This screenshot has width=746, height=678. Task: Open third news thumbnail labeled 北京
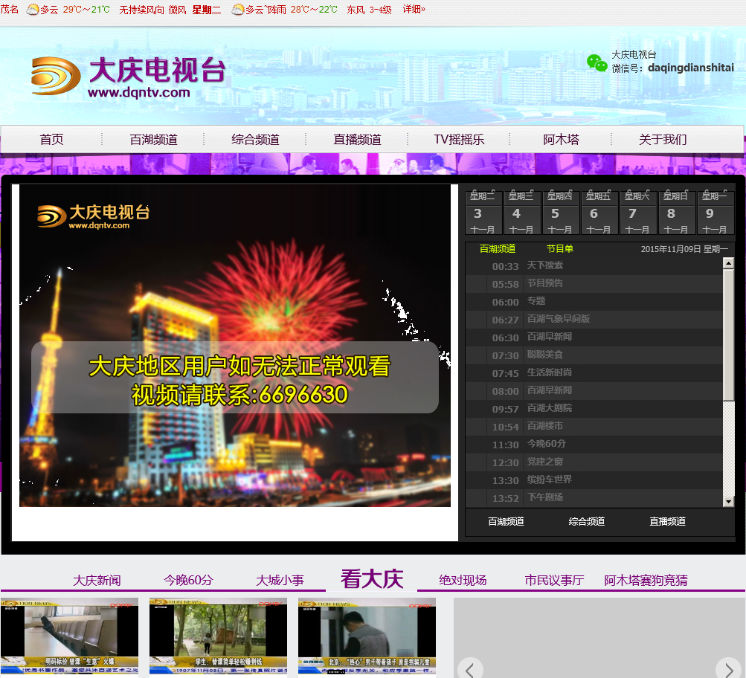pos(367,636)
